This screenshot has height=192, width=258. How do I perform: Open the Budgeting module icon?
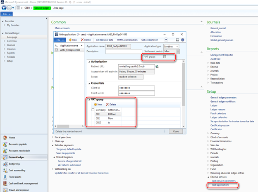pyautogui.click(x=5, y=164)
